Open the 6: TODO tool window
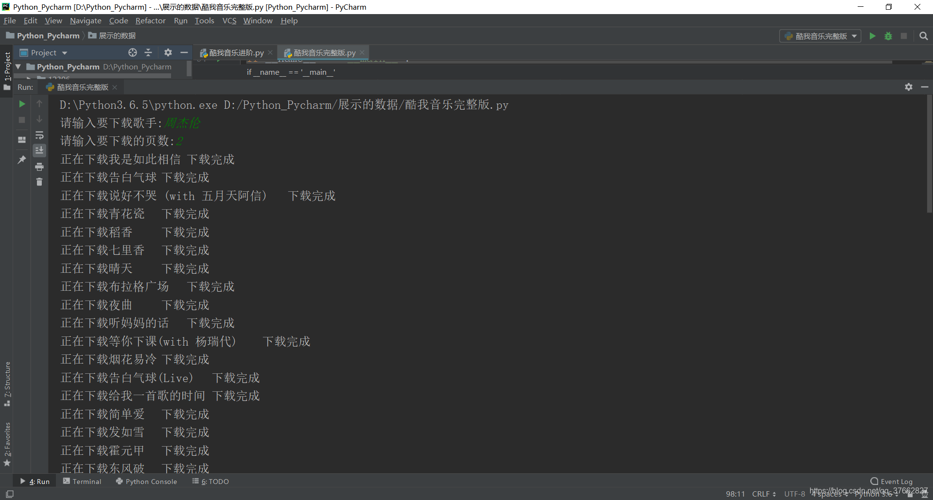Image resolution: width=933 pixels, height=500 pixels. point(210,481)
